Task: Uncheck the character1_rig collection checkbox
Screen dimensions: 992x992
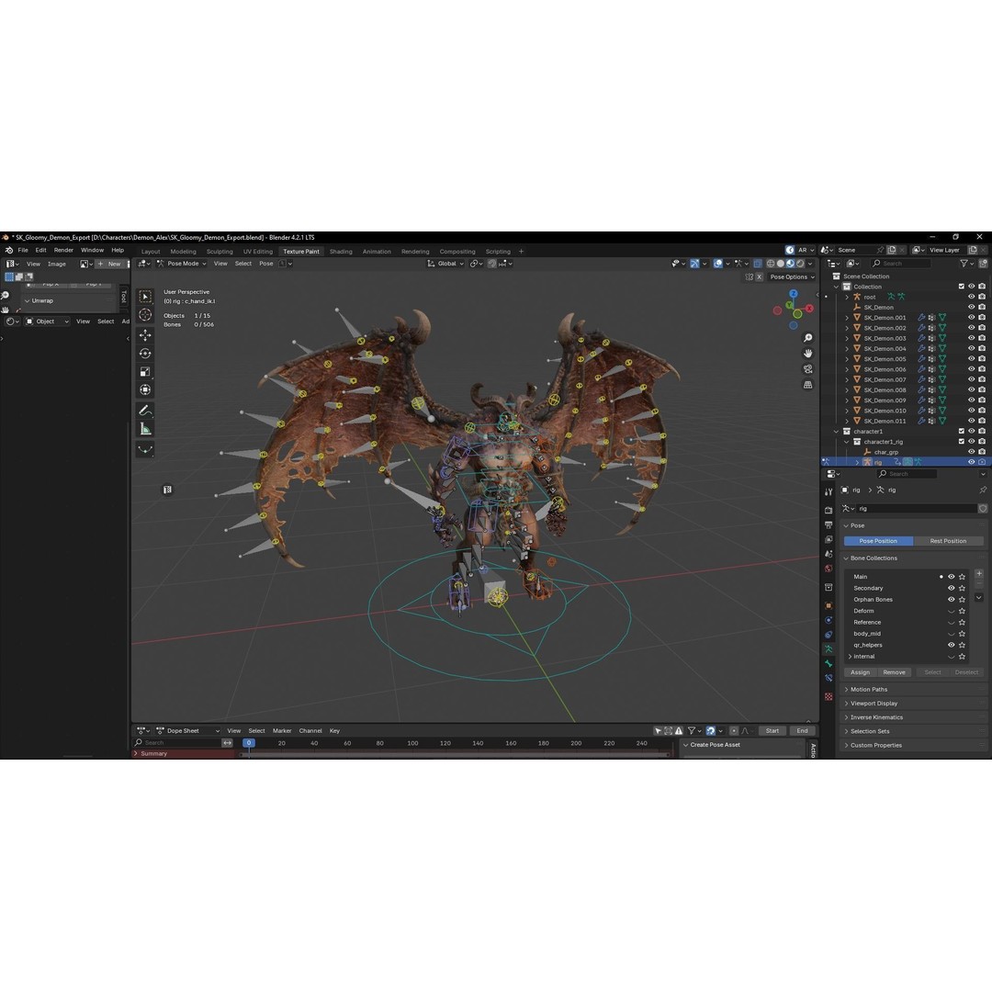Action: [962, 442]
